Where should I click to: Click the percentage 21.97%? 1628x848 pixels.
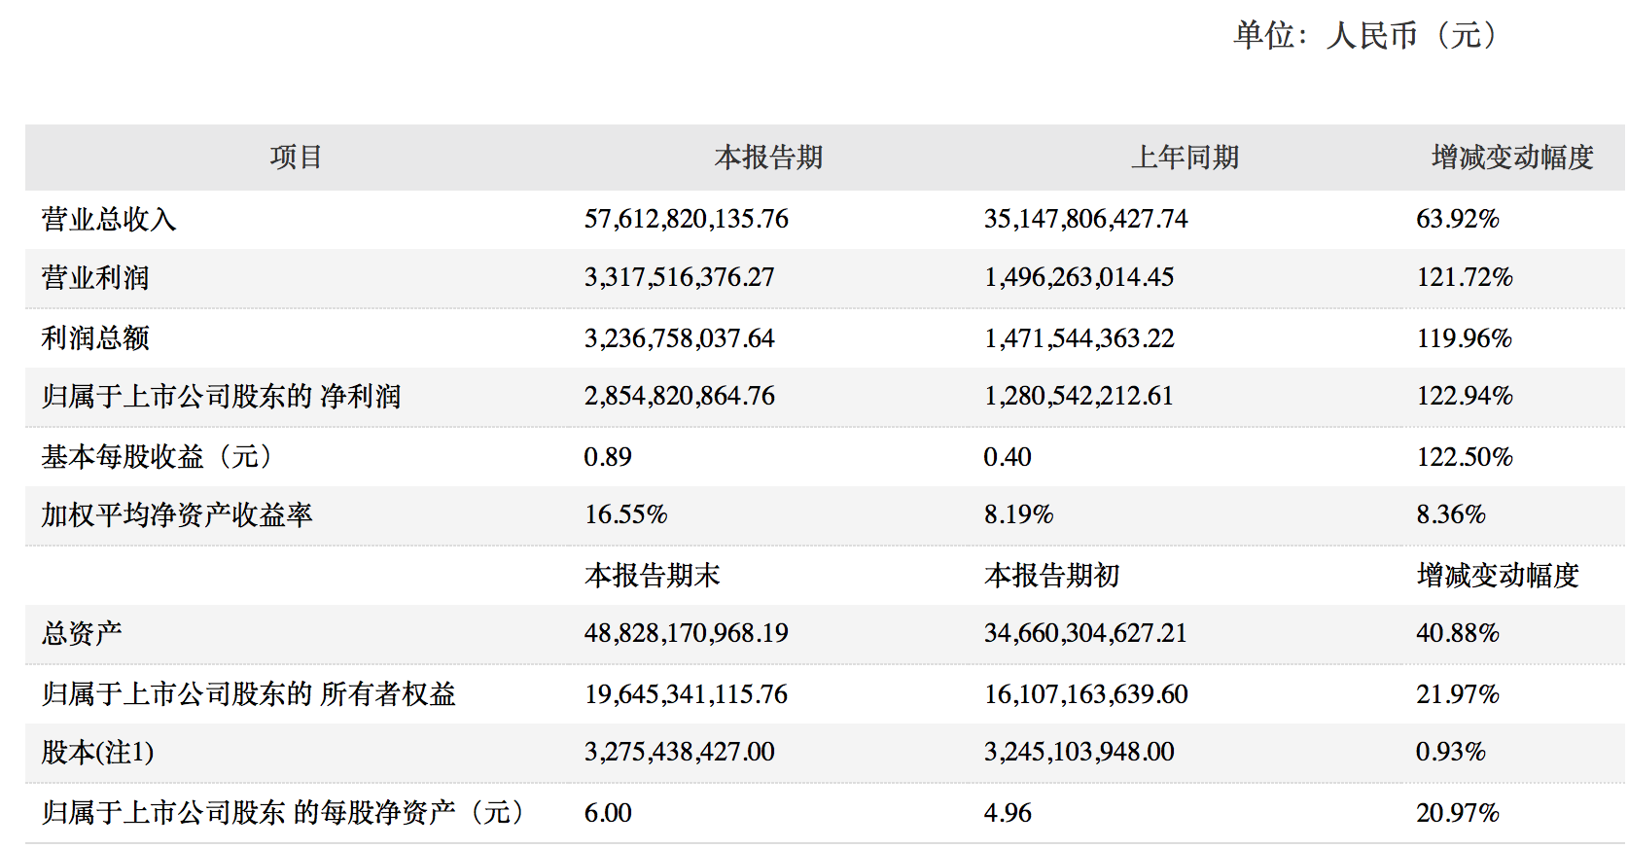[1457, 694]
